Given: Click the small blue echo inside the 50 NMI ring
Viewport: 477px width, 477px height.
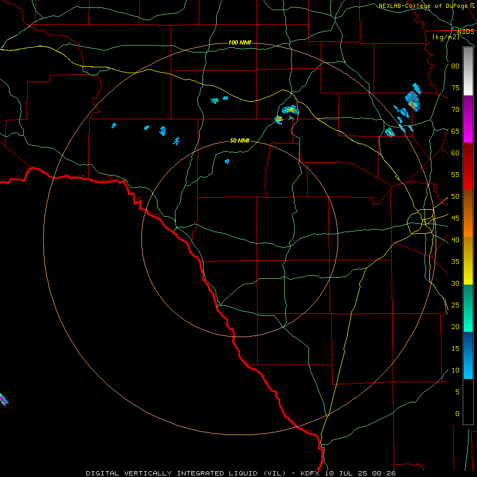Looking at the screenshot, I should 227,161.
